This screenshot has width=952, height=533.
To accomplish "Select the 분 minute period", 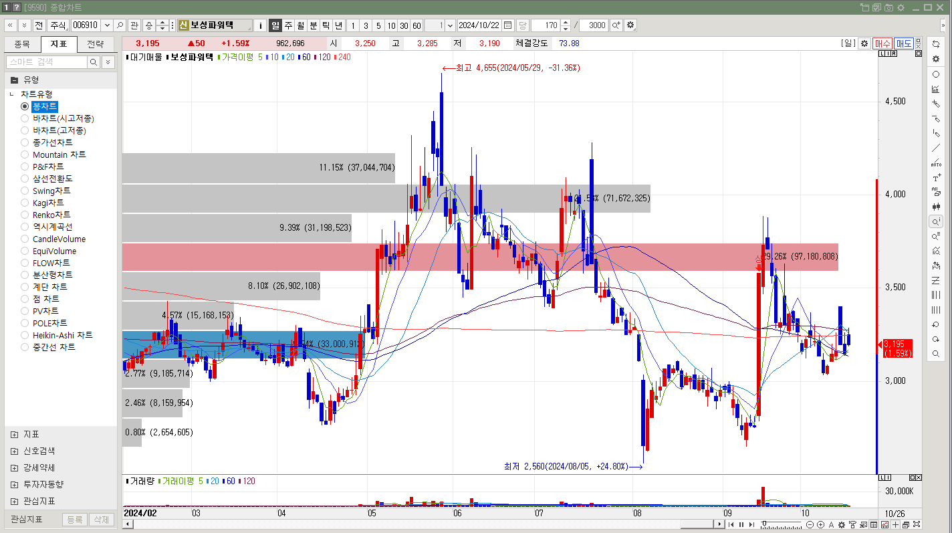I will click(314, 25).
